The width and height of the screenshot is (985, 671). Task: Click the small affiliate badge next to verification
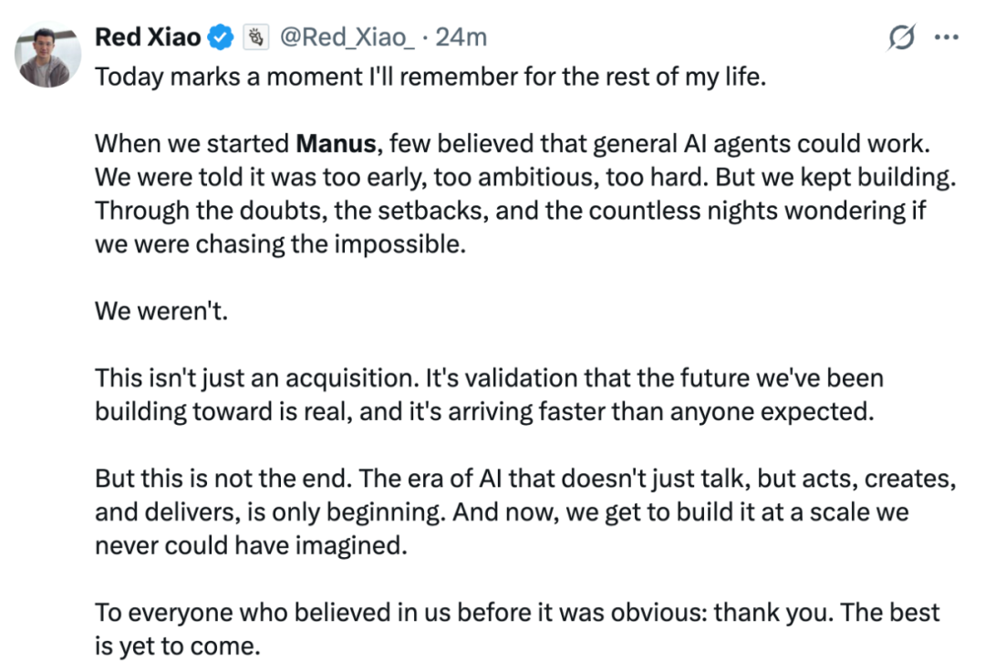coord(256,36)
